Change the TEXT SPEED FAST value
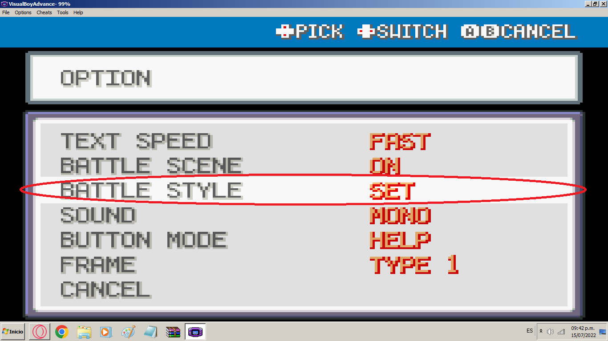This screenshot has height=341, width=608. 400,142
